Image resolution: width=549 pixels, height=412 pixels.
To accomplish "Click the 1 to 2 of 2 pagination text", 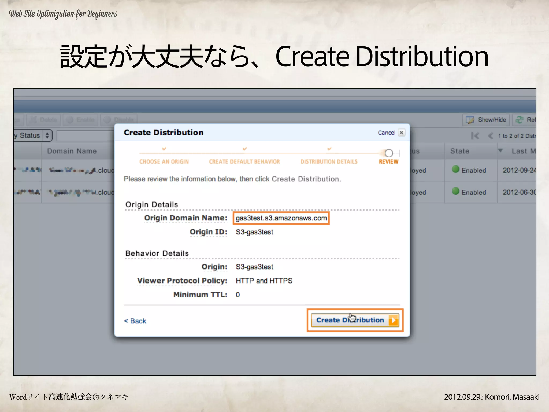I will [517, 136].
